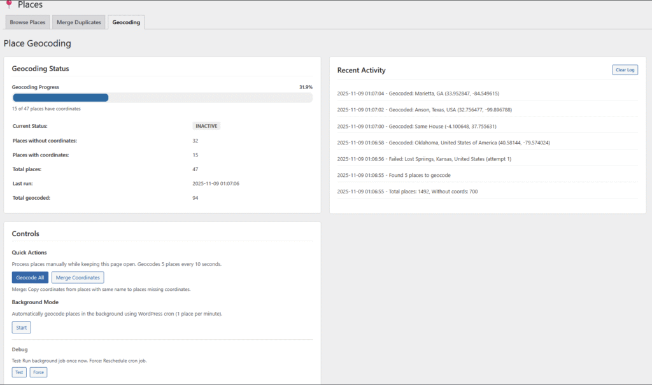Click the Found 5 places log entry
Viewport: 652px width, 385px height.
(x=393, y=174)
